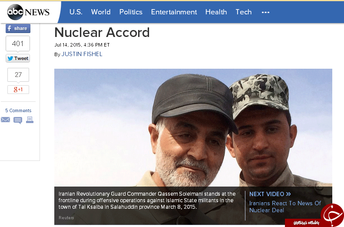Click the 5 Comments link
344x227 pixels.
(18, 110)
